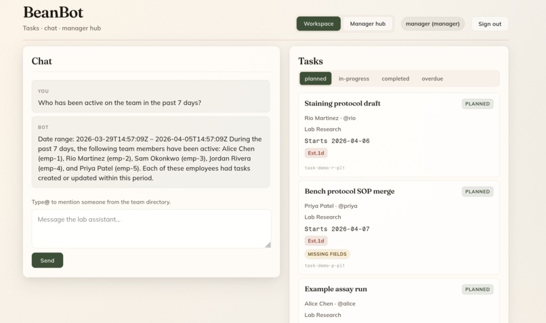Click the MISSING FIELDS badge
Screen dimensions: 546x323
pyautogui.click(x=327, y=254)
